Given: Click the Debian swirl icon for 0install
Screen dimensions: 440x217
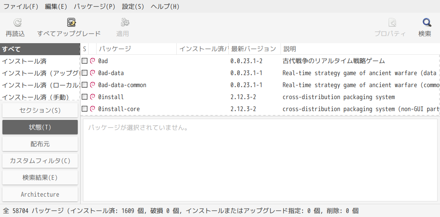Looking at the screenshot, I should click(92, 97).
